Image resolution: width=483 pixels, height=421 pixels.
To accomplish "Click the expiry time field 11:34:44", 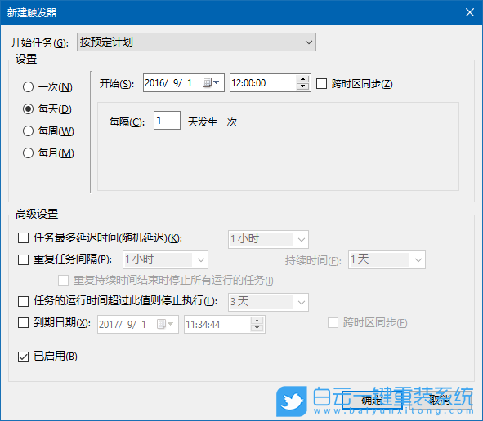I will click(225, 324).
